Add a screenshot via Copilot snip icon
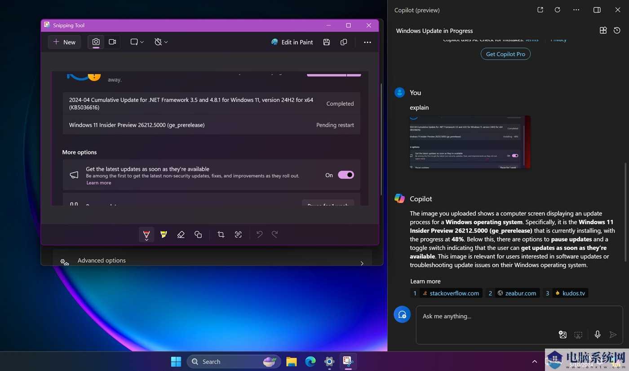Viewport: 629px width, 371px height. click(x=578, y=335)
